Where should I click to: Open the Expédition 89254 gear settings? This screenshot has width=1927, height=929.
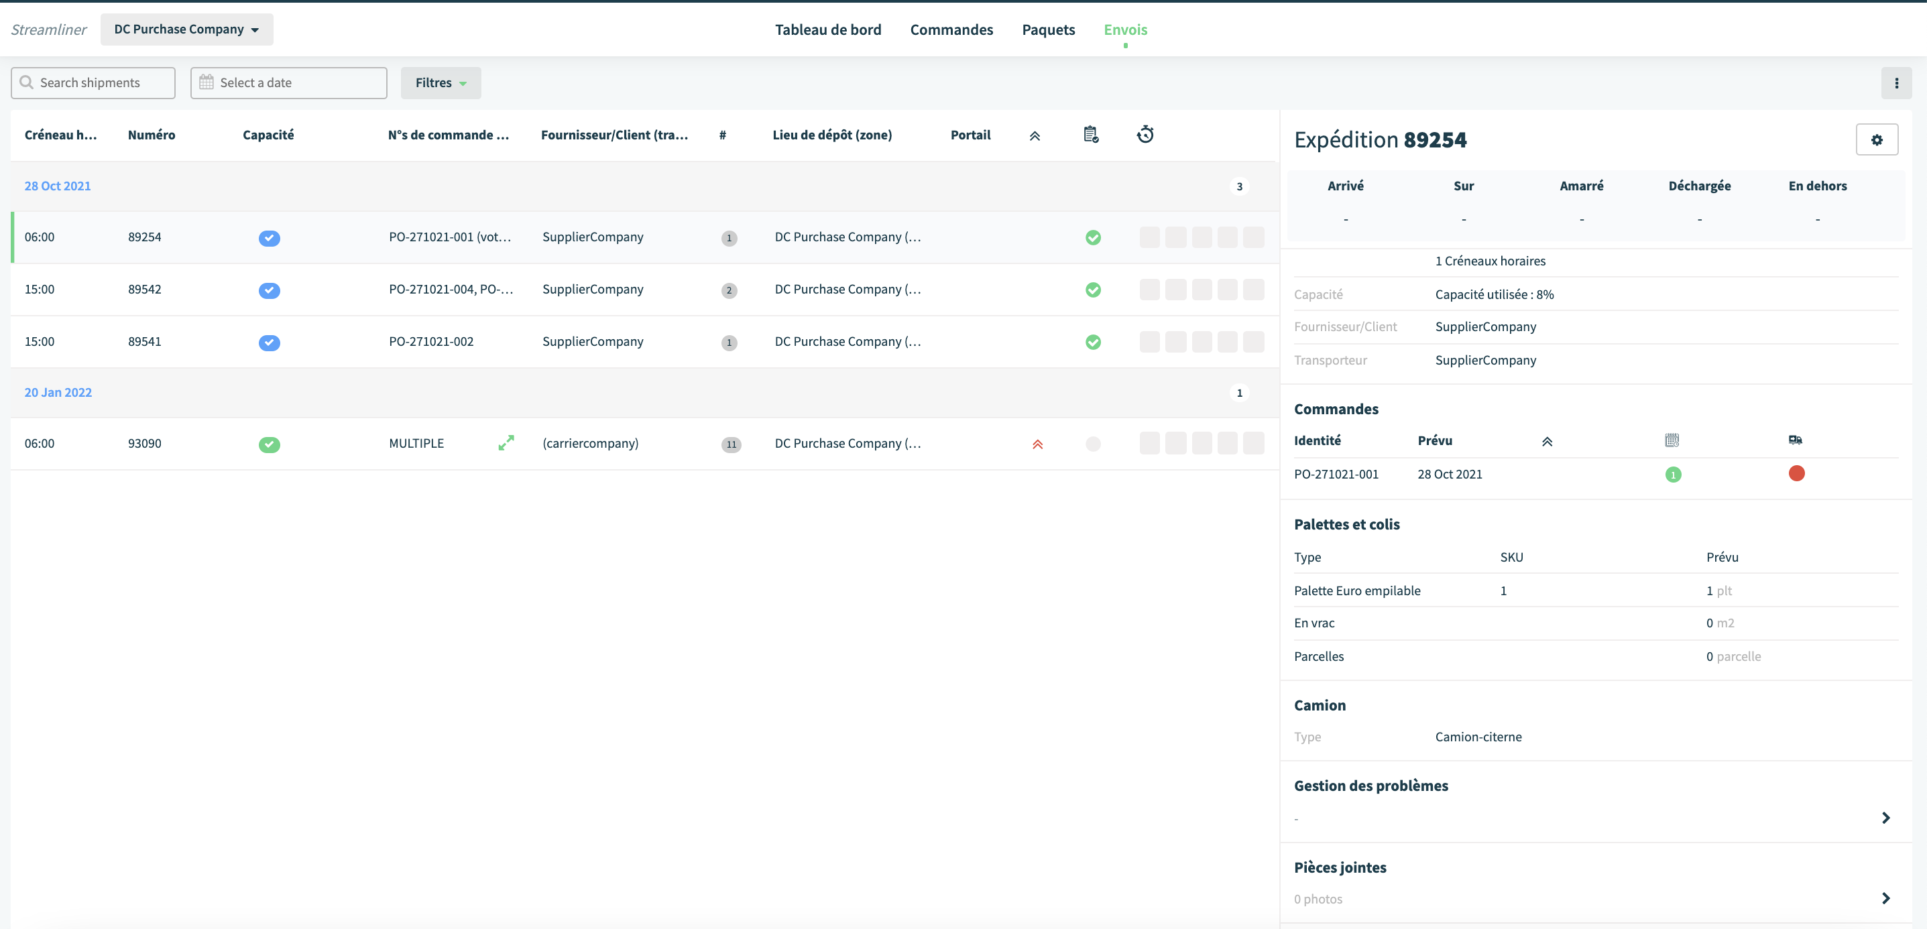click(1877, 140)
